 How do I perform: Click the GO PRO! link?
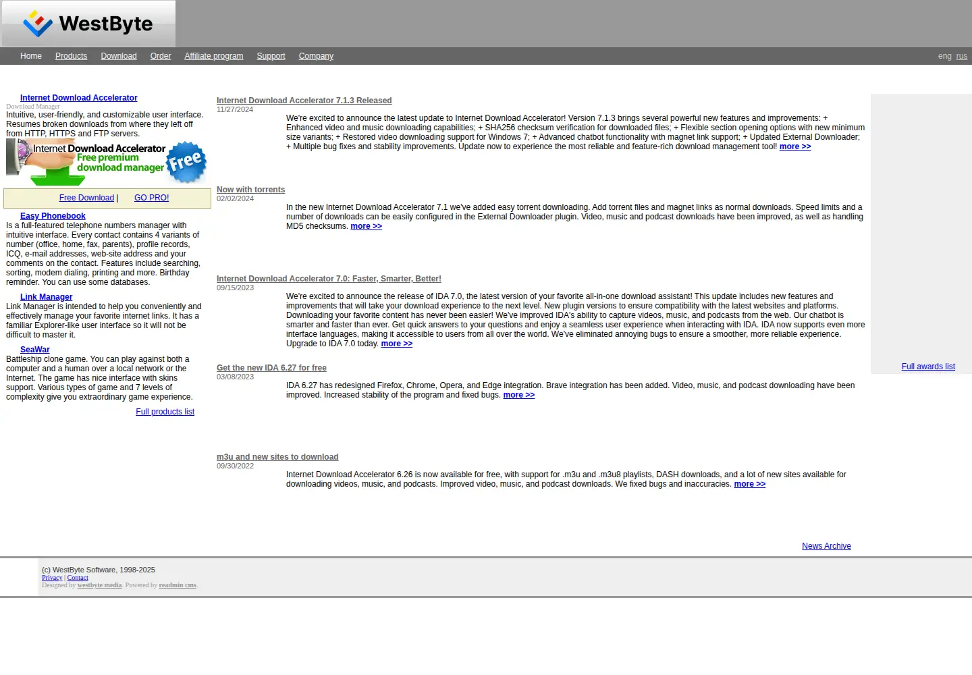click(151, 198)
